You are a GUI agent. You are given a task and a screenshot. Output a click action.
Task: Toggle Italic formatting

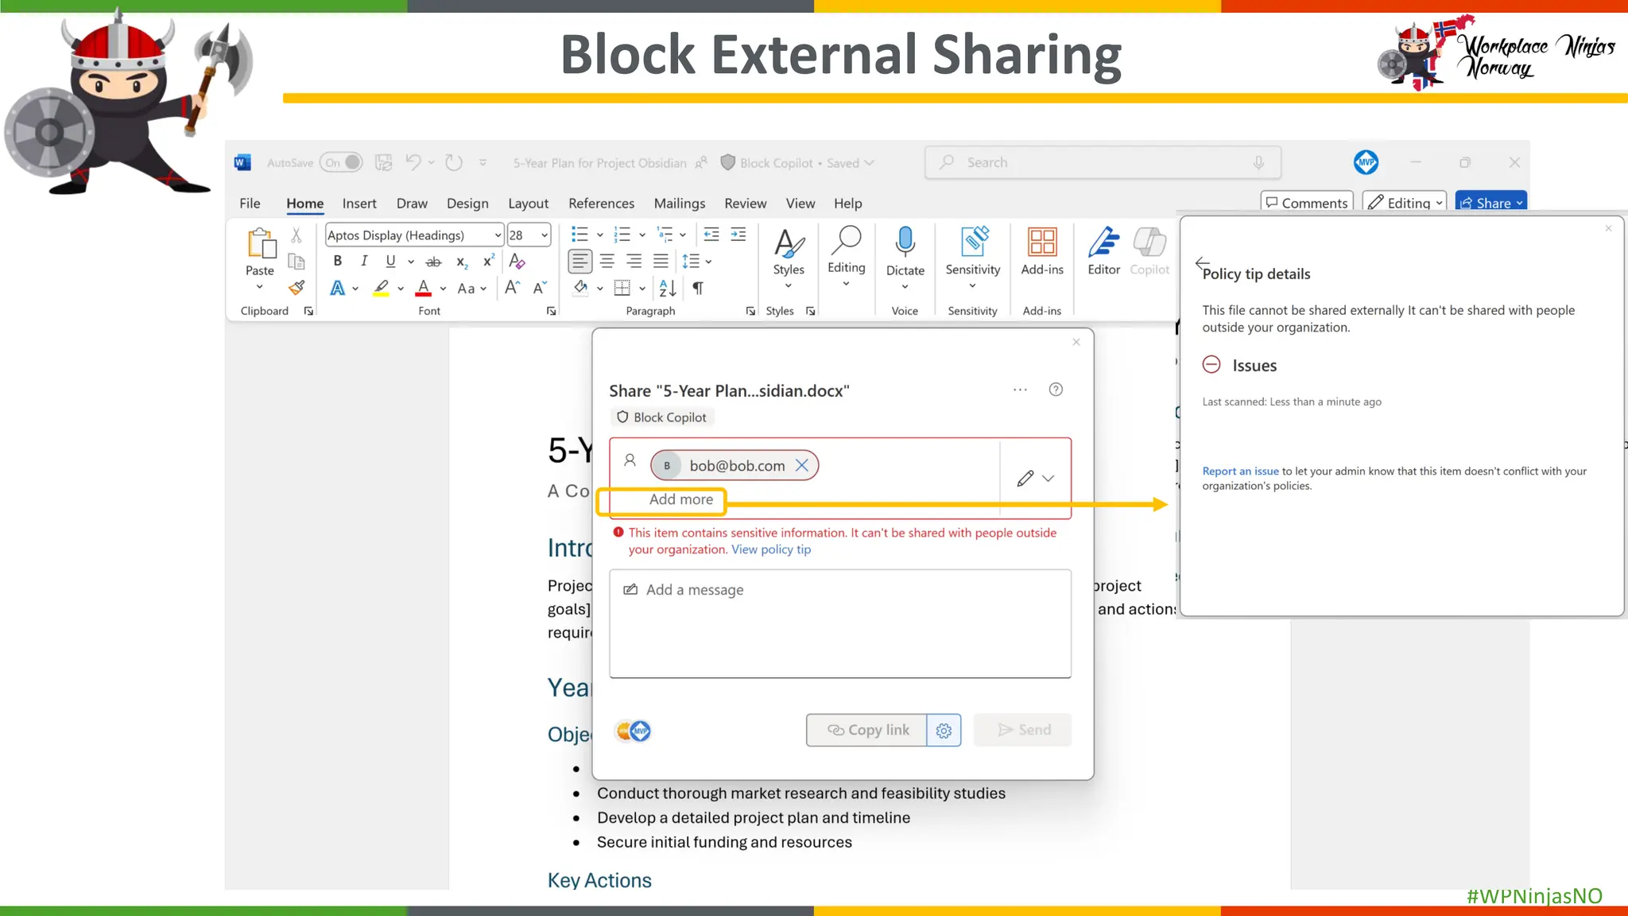point(364,261)
